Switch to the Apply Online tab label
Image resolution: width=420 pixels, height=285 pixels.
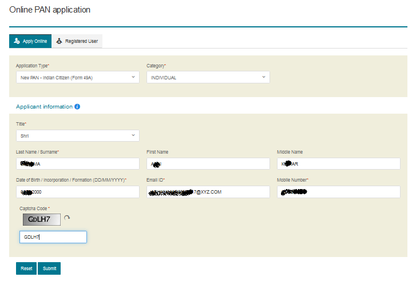pos(34,42)
